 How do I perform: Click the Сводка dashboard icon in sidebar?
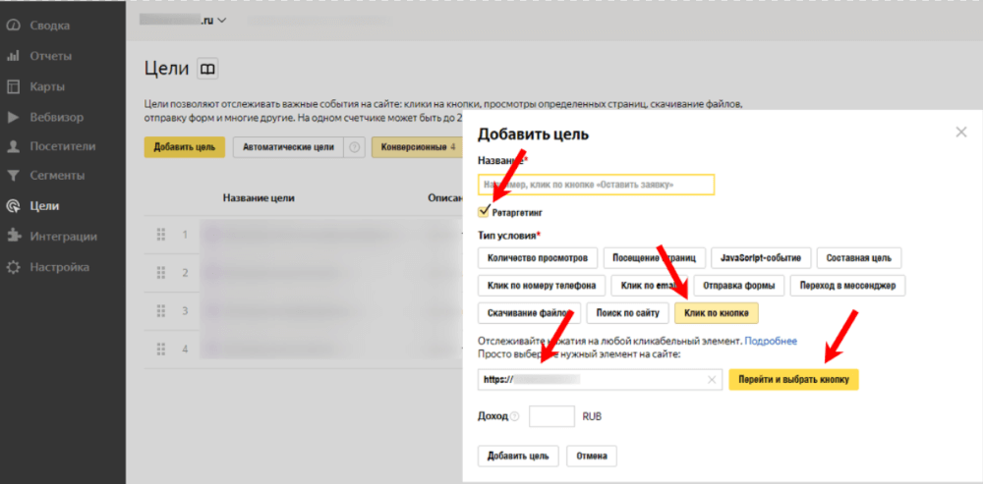13,24
